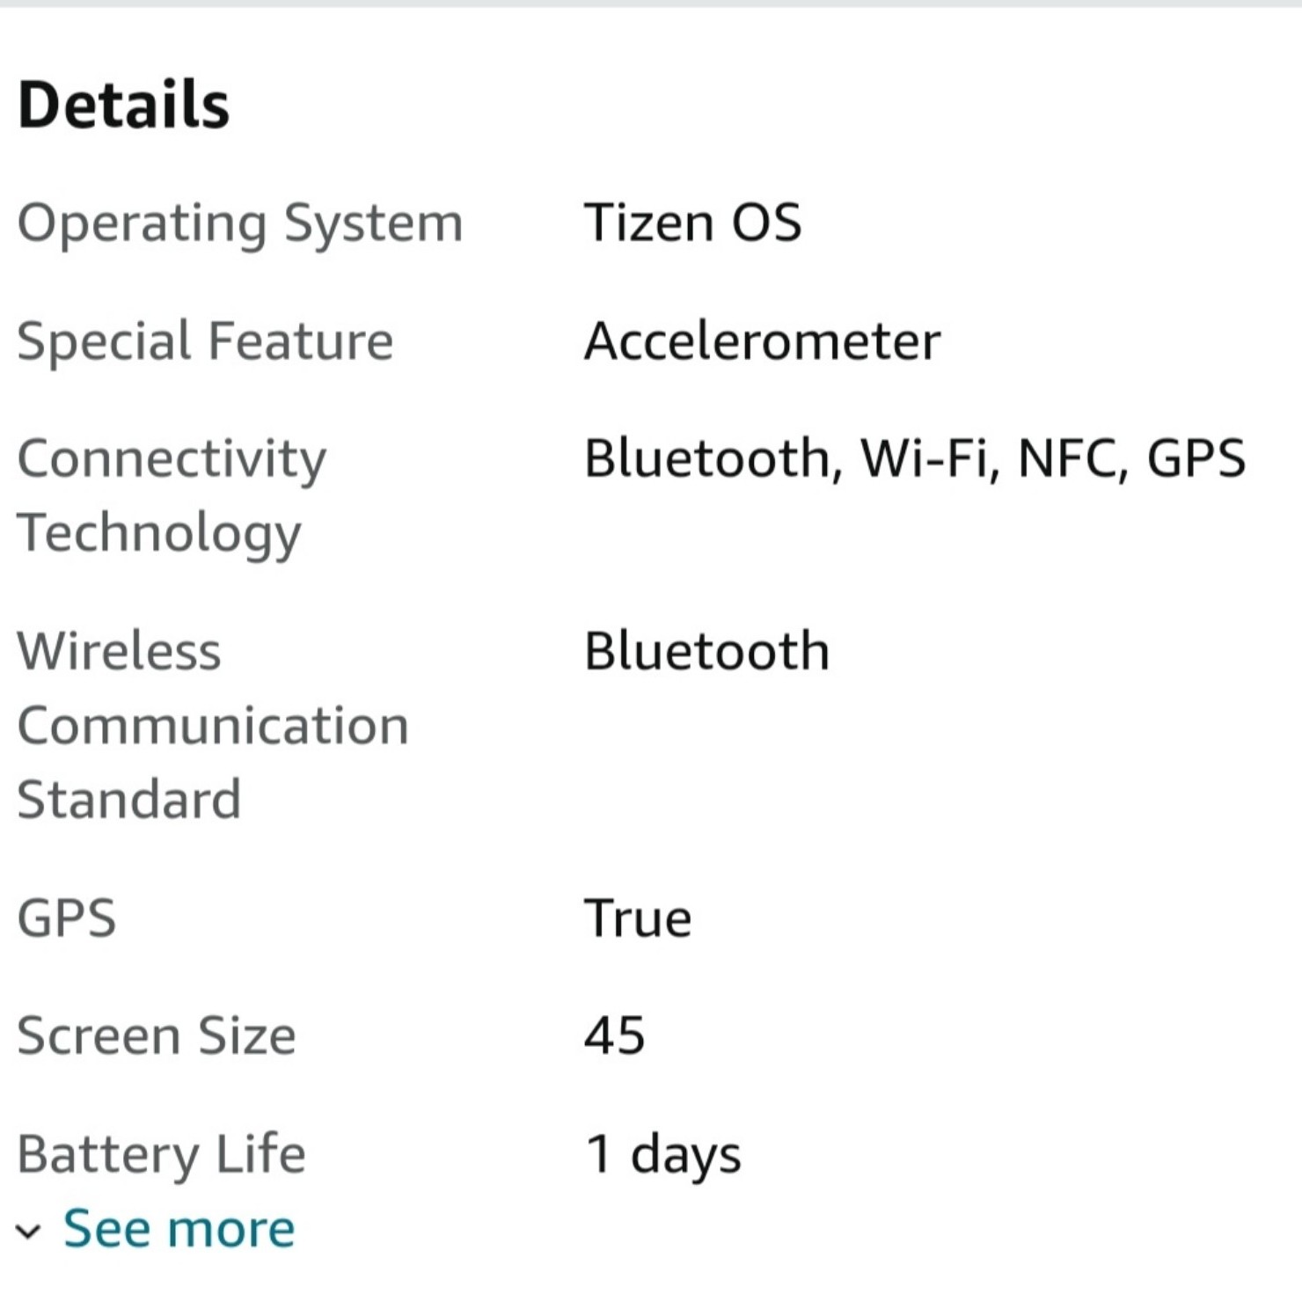
Task: Select the Bluetooth value under Wireless Communication
Action: [x=707, y=652]
